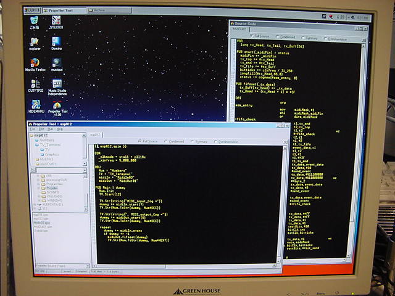The height and width of the screenshot is (296, 395).
Task: Open the folder history dropdown
Action: click(x=85, y=170)
